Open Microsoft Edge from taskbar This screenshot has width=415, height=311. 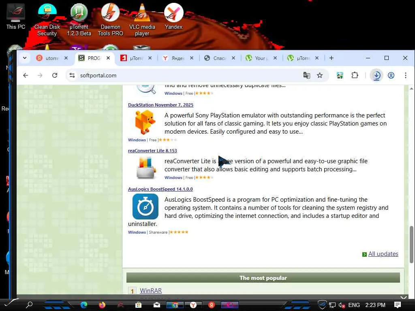[x=84, y=305]
